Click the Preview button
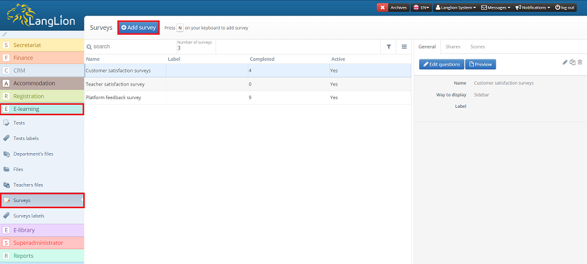The width and height of the screenshot is (587, 264). pos(480,64)
